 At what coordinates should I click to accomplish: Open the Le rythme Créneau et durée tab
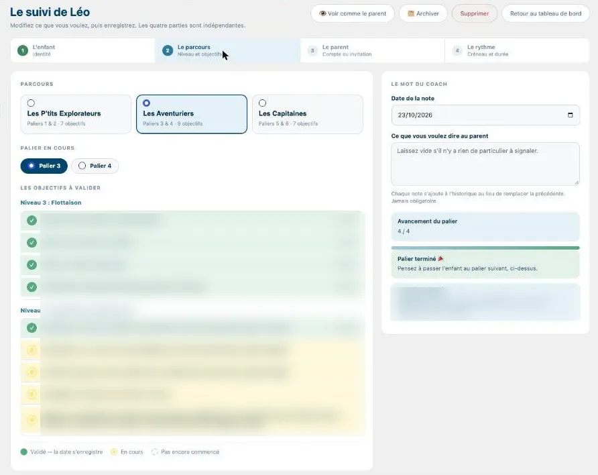pyautogui.click(x=517, y=50)
